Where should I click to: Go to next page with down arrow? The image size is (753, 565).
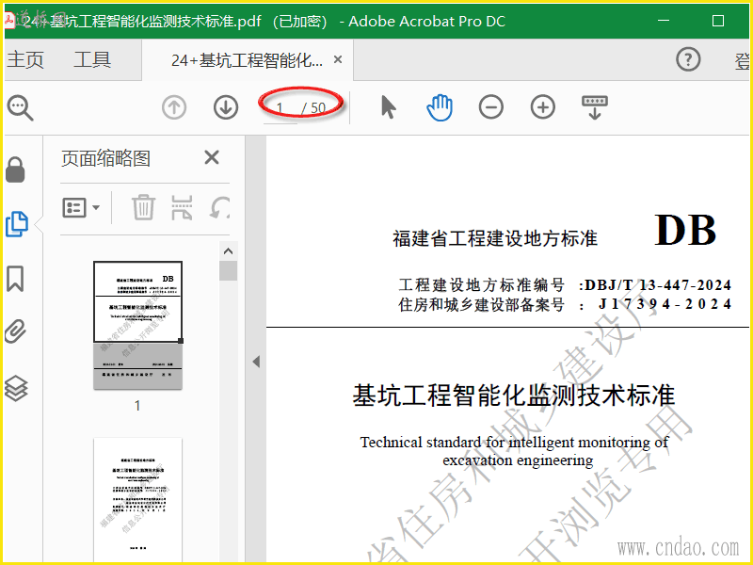[x=226, y=107]
